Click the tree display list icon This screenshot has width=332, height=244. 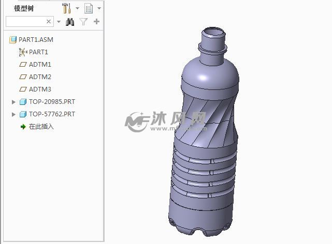(x=88, y=8)
